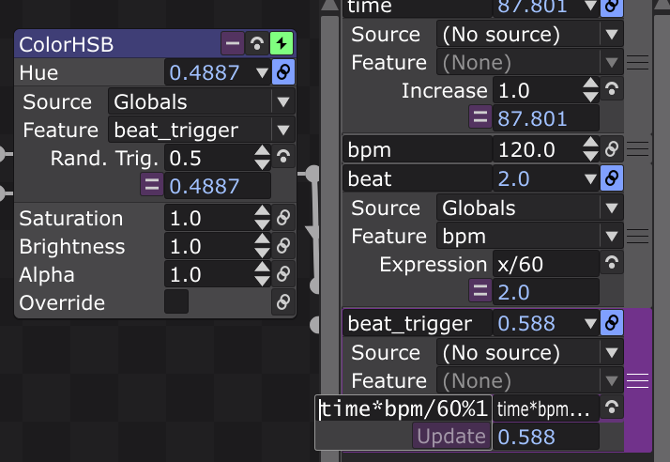The height and width of the screenshot is (462, 670).
Task: Click the bpm value field 120.0
Action: [538, 149]
